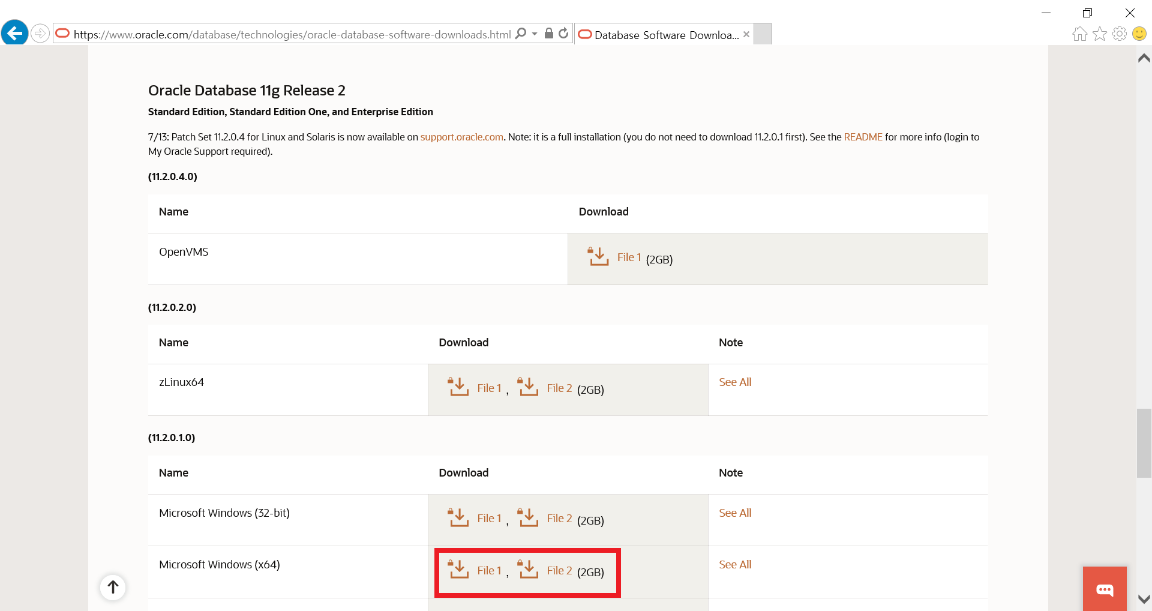The image size is (1152, 611).
Task: Click Windows 32-bit File 2 download icon
Action: click(527, 517)
